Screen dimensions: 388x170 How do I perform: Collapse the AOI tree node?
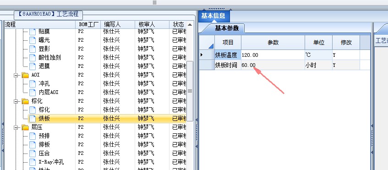coord(16,75)
